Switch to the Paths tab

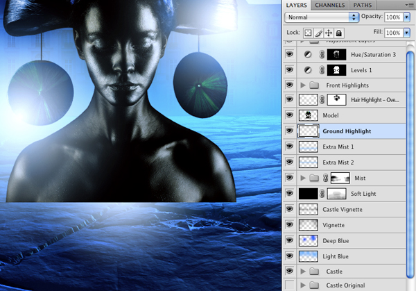363,5
